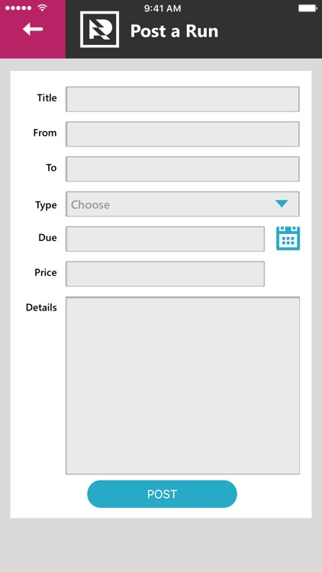322x572 pixels.
Task: Tap the Post a Run header title
Action: (x=174, y=31)
